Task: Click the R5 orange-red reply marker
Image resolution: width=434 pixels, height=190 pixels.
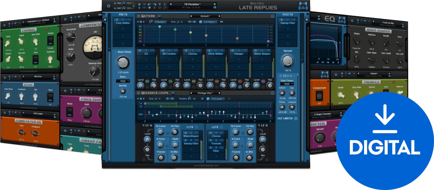Action: click(237, 38)
